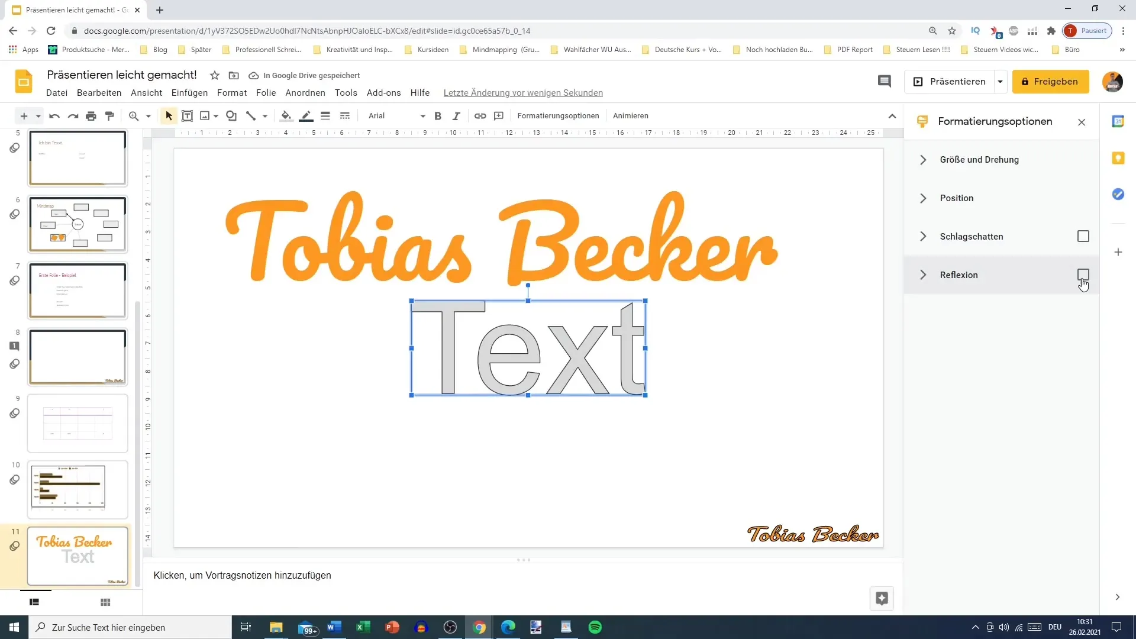1136x639 pixels.
Task: Open the Google Keep side panel icon
Action: pyautogui.click(x=1118, y=158)
